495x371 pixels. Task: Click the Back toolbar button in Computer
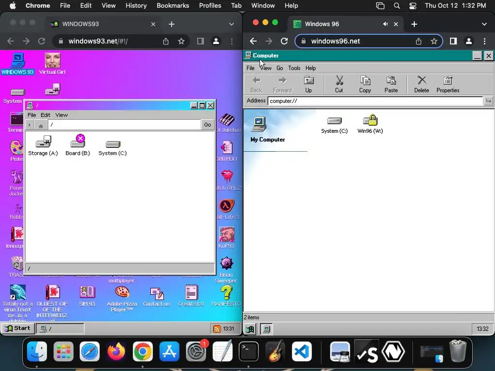tap(256, 84)
